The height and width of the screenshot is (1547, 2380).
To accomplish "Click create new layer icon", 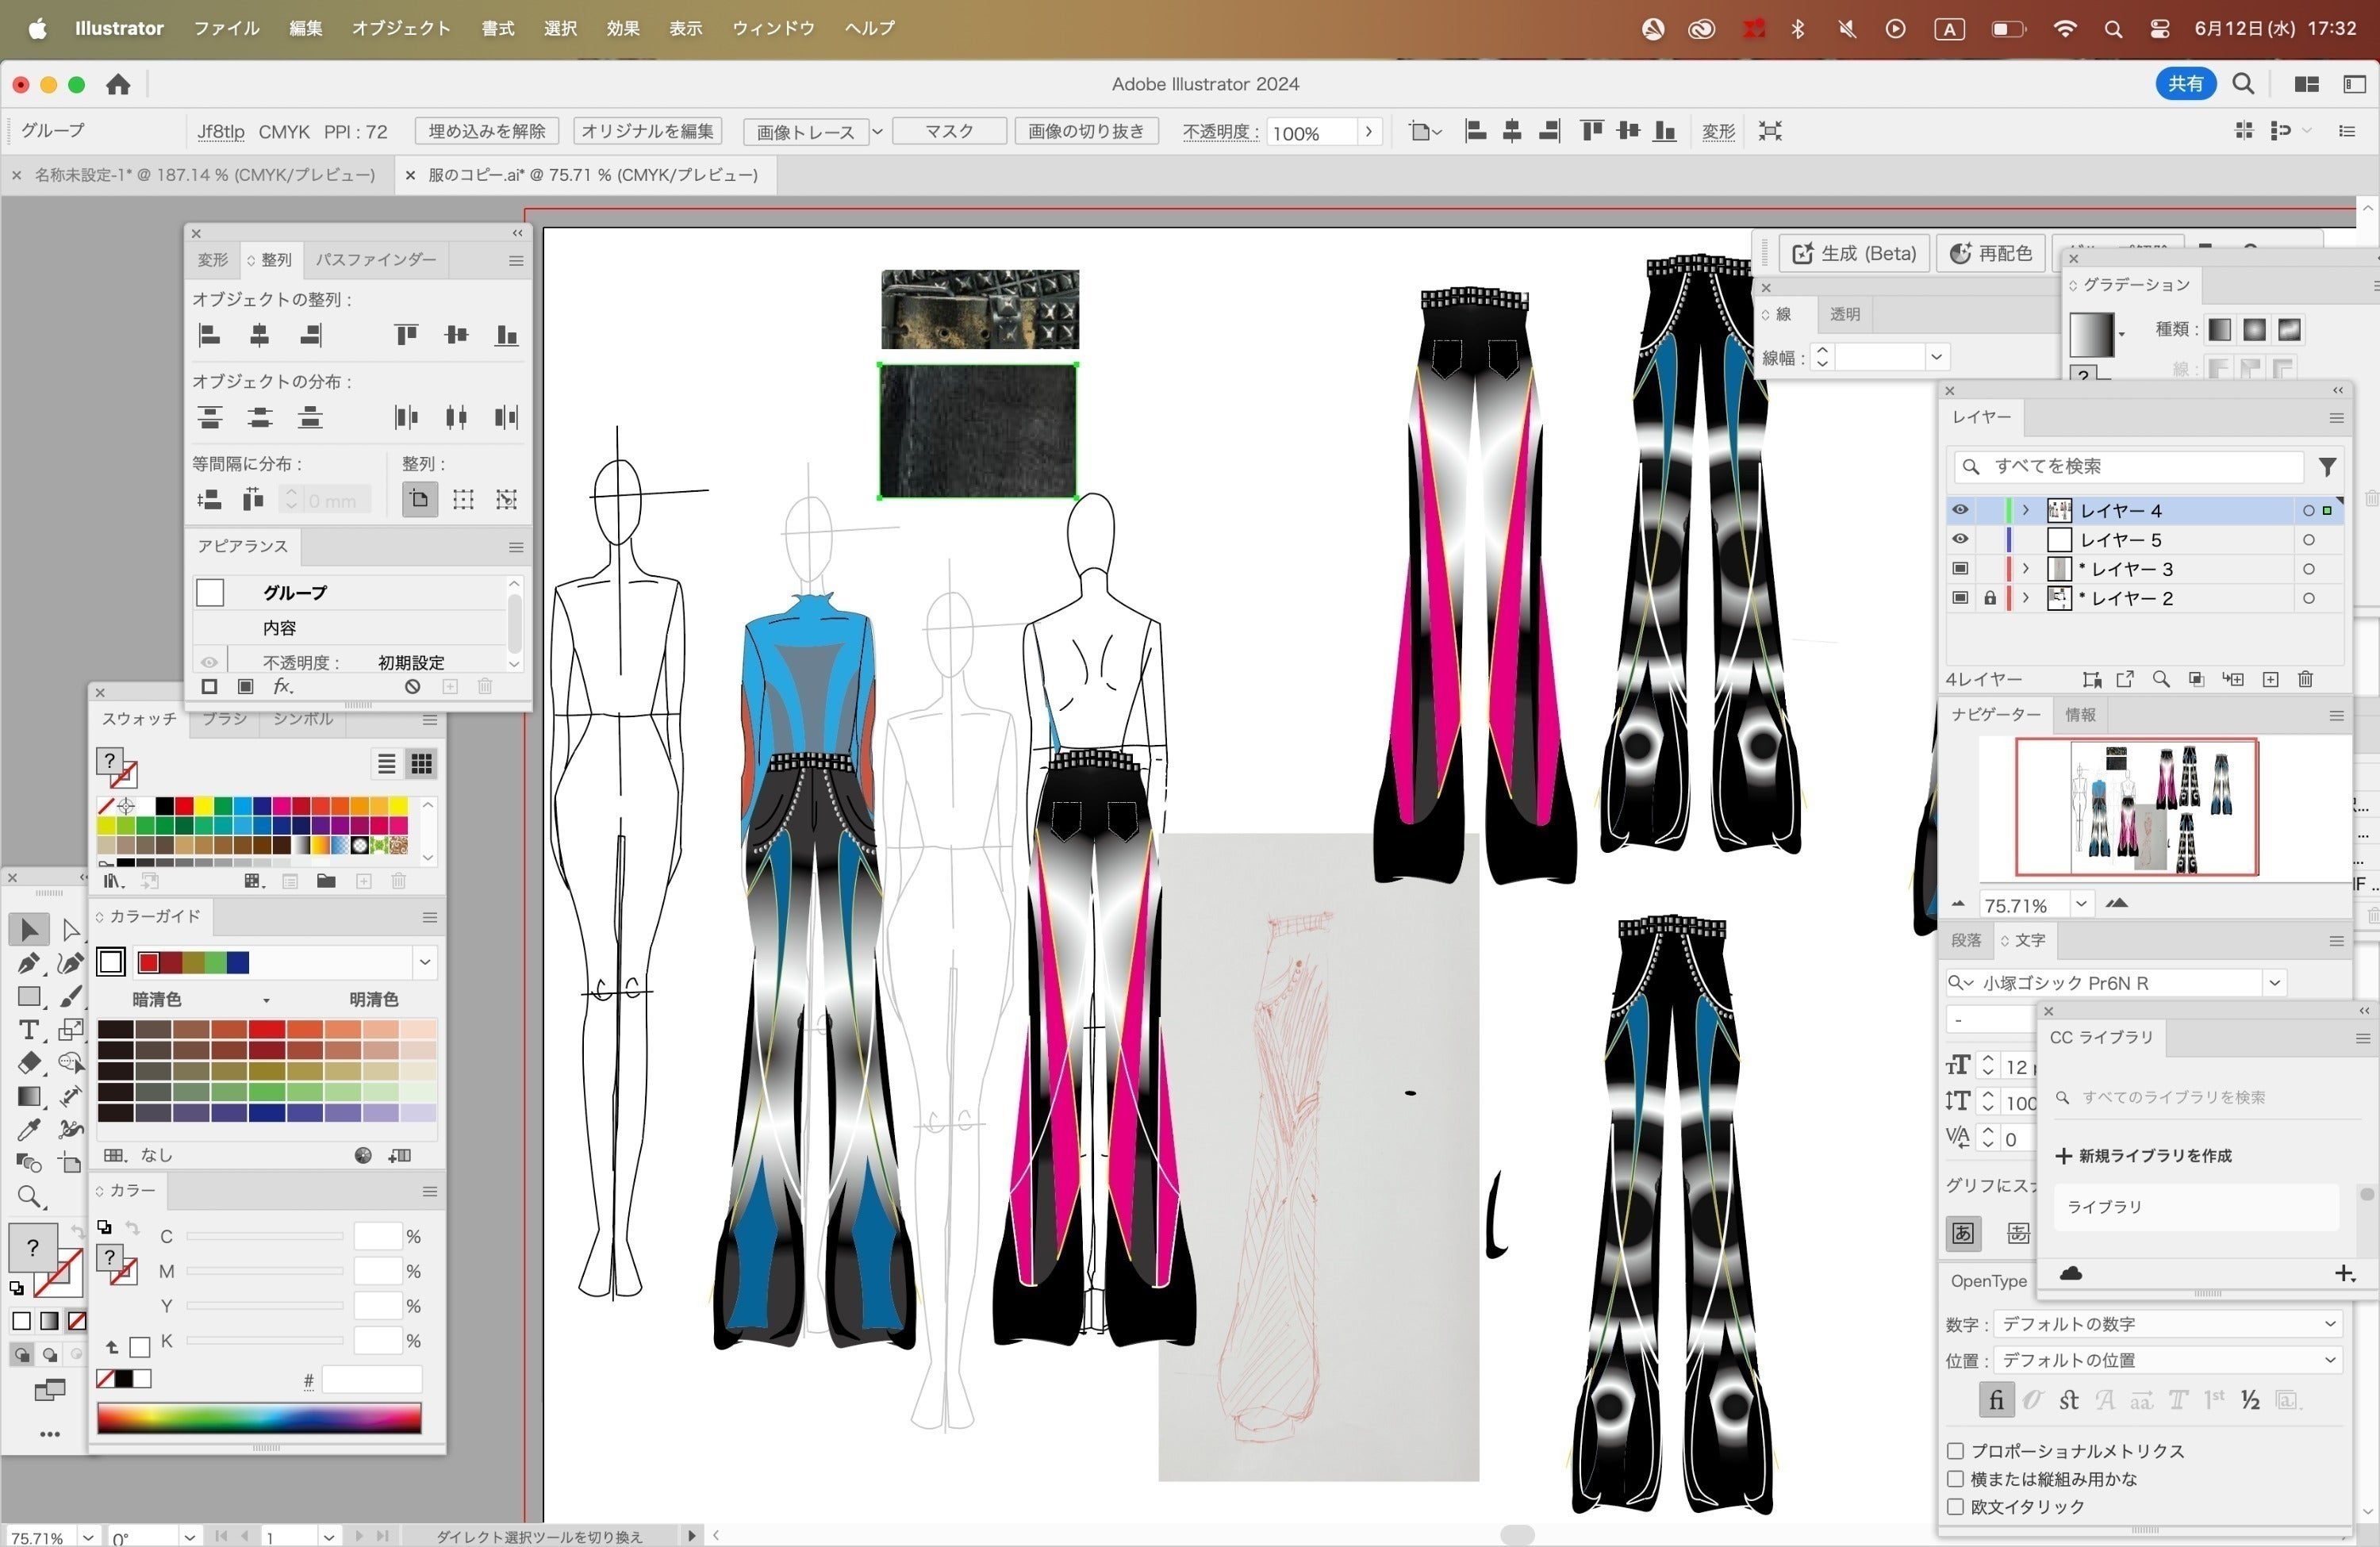I will point(2270,680).
